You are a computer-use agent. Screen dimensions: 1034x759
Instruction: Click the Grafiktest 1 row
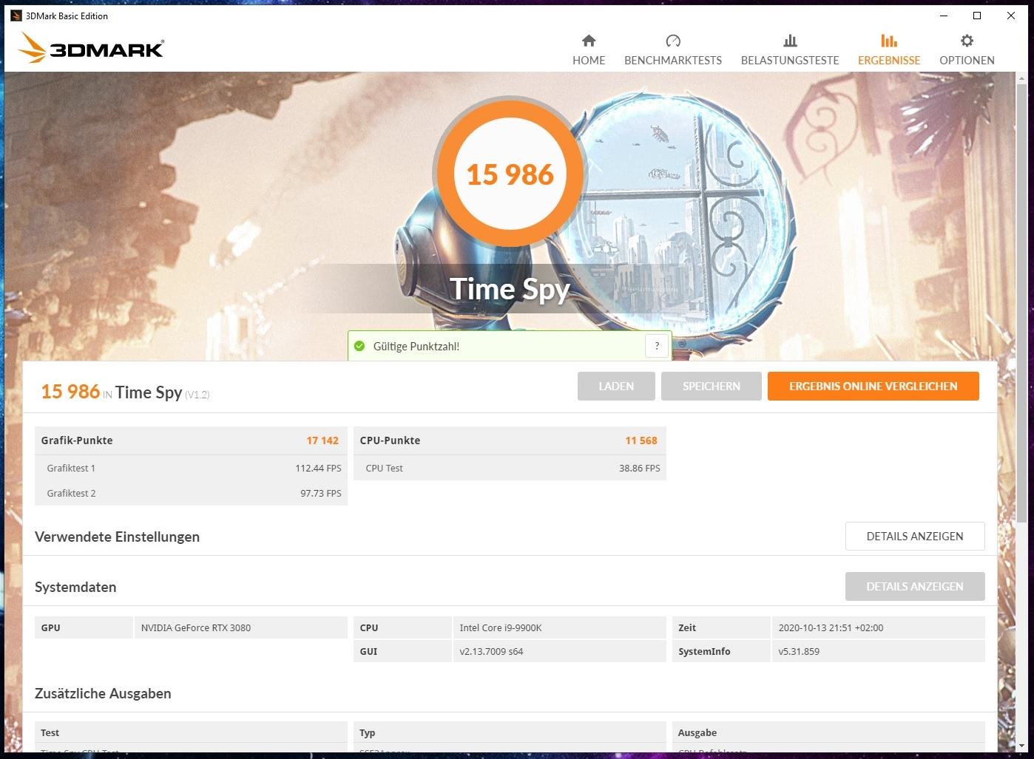pyautogui.click(x=191, y=468)
